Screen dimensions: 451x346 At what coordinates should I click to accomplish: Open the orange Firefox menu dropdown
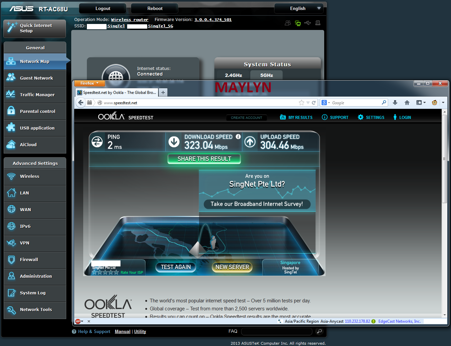click(x=89, y=83)
